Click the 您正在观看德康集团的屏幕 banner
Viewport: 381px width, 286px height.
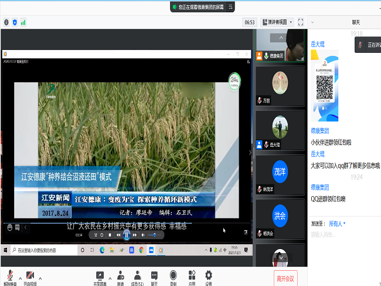pos(202,7)
